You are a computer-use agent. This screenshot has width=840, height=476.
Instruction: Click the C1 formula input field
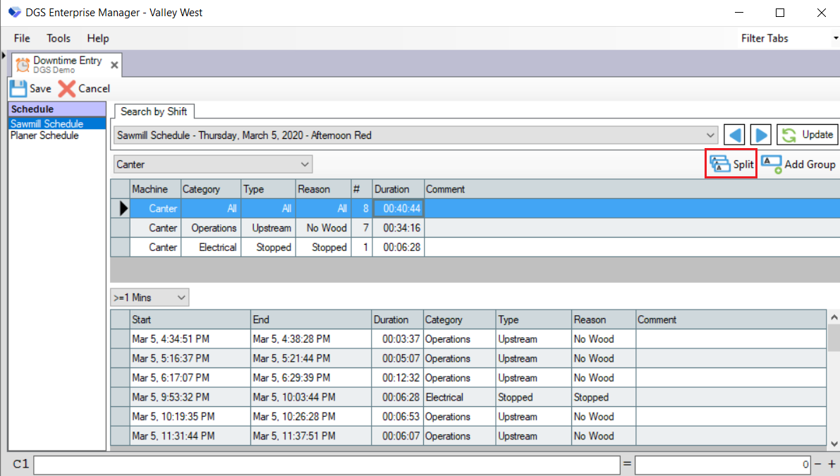pos(327,465)
